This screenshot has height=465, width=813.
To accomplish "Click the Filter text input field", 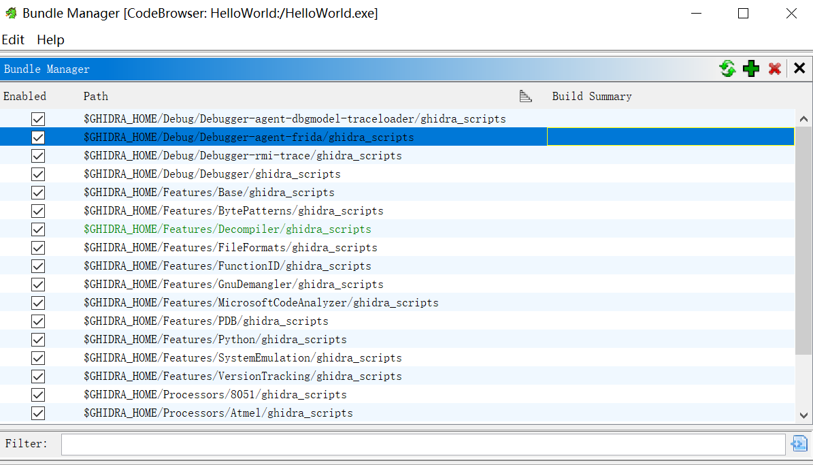I will click(423, 445).
